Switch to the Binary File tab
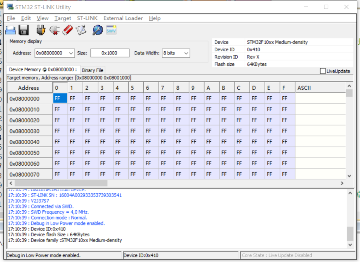 pyautogui.click(x=92, y=70)
